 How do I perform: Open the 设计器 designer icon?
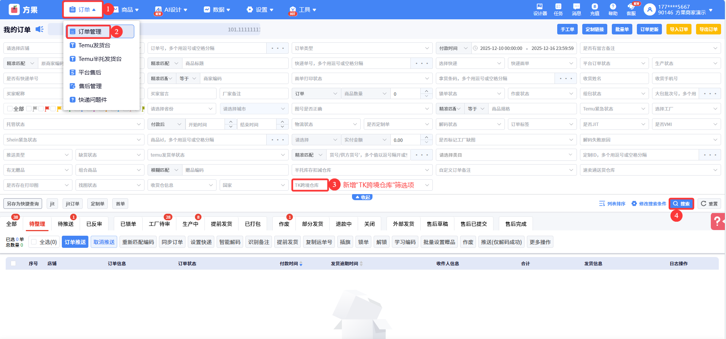540,6
